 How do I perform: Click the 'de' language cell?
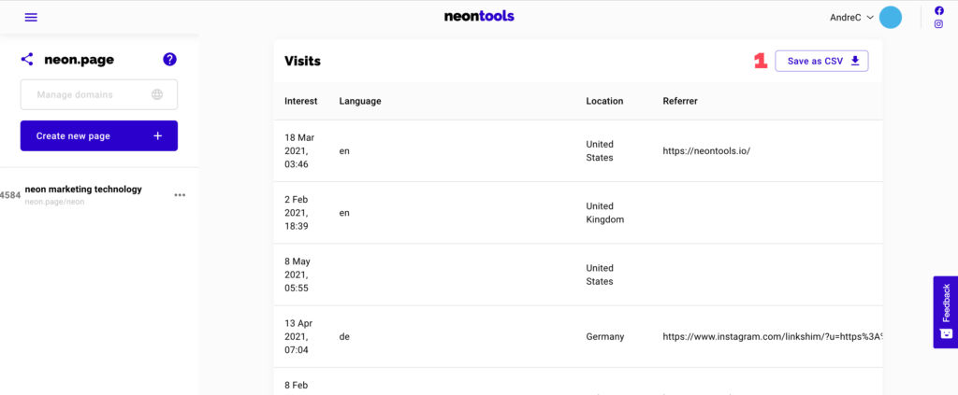344,336
